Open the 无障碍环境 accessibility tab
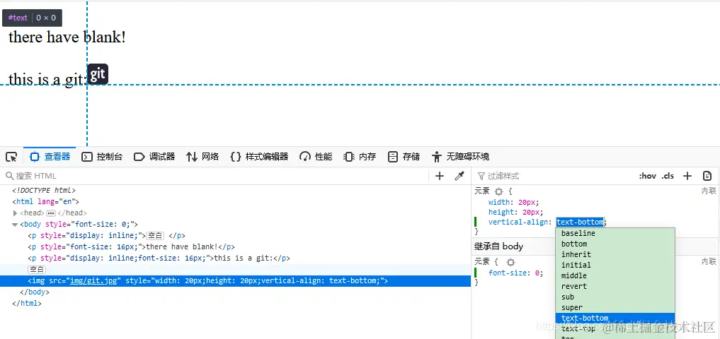Image resolution: width=720 pixels, height=339 pixels. (x=461, y=157)
